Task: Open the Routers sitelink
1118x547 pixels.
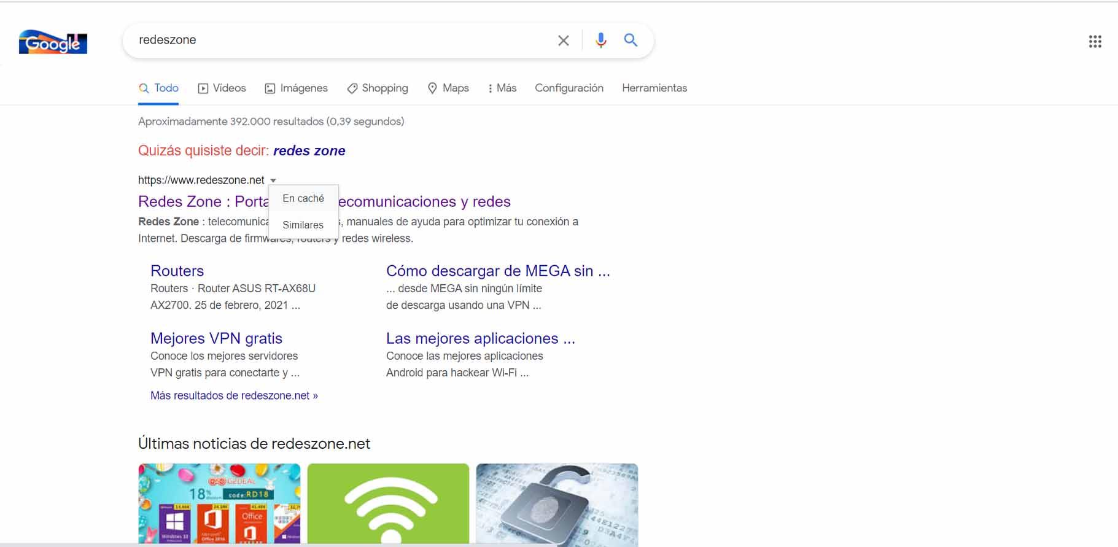Action: coord(177,271)
